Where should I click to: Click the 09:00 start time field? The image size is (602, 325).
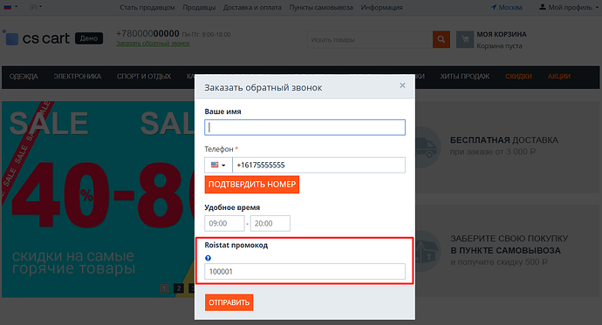[x=224, y=223]
